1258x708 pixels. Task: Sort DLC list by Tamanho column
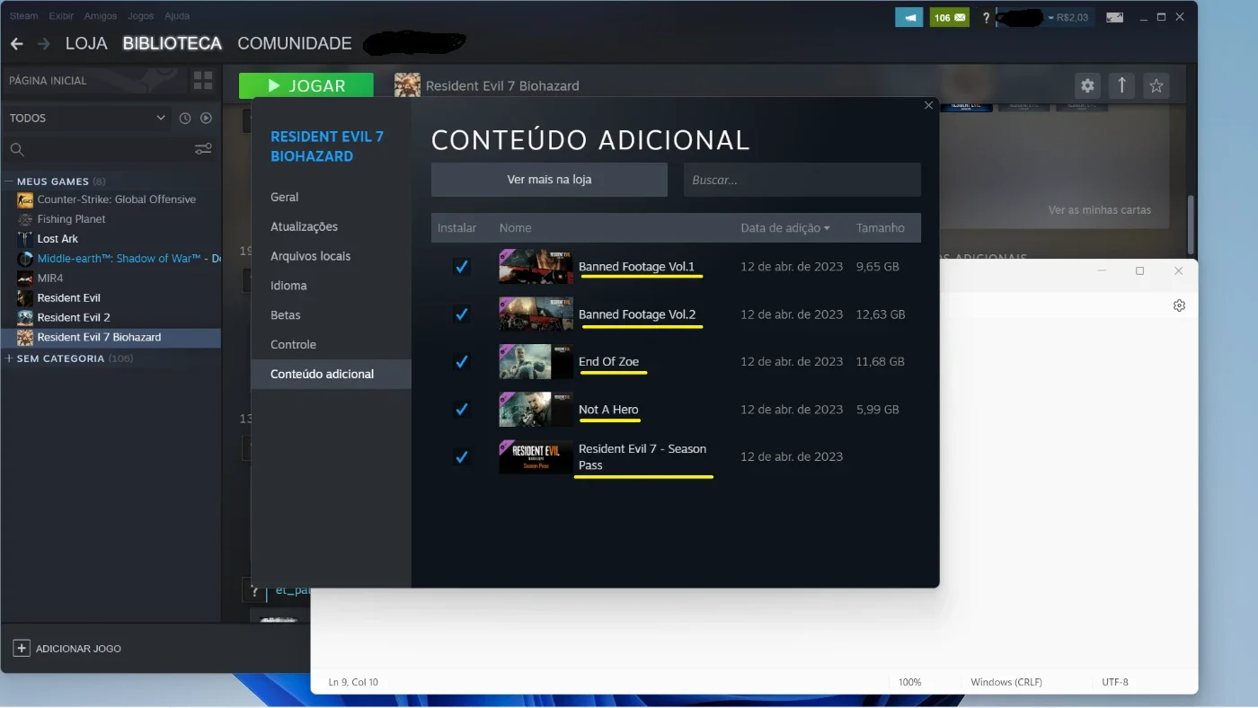pos(881,228)
